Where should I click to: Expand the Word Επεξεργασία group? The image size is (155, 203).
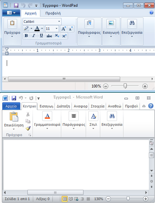coord(112,121)
